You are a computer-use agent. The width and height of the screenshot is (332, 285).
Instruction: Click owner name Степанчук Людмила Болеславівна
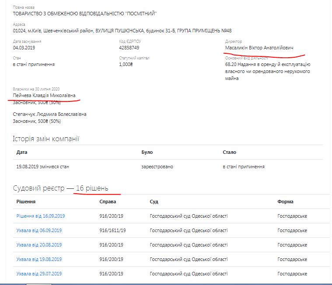tap(50, 114)
